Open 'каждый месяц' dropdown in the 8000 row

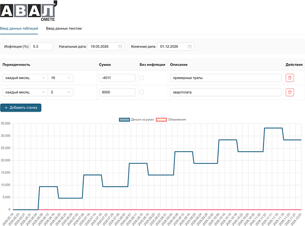point(25,92)
